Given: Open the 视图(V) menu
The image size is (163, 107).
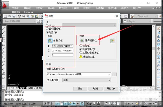Looking at the screenshot, I should tap(39, 8).
